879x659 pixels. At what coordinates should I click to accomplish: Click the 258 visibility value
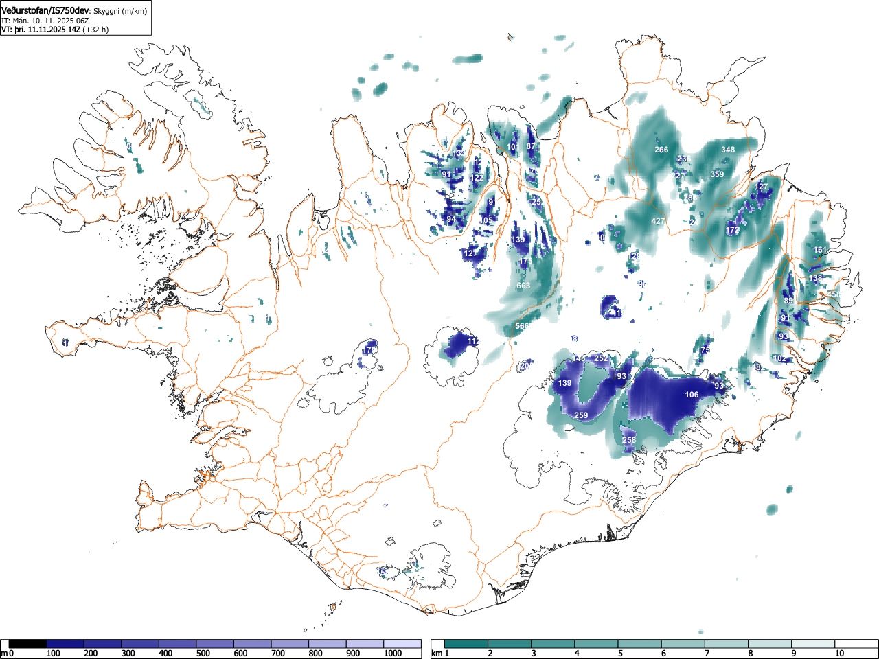point(629,440)
